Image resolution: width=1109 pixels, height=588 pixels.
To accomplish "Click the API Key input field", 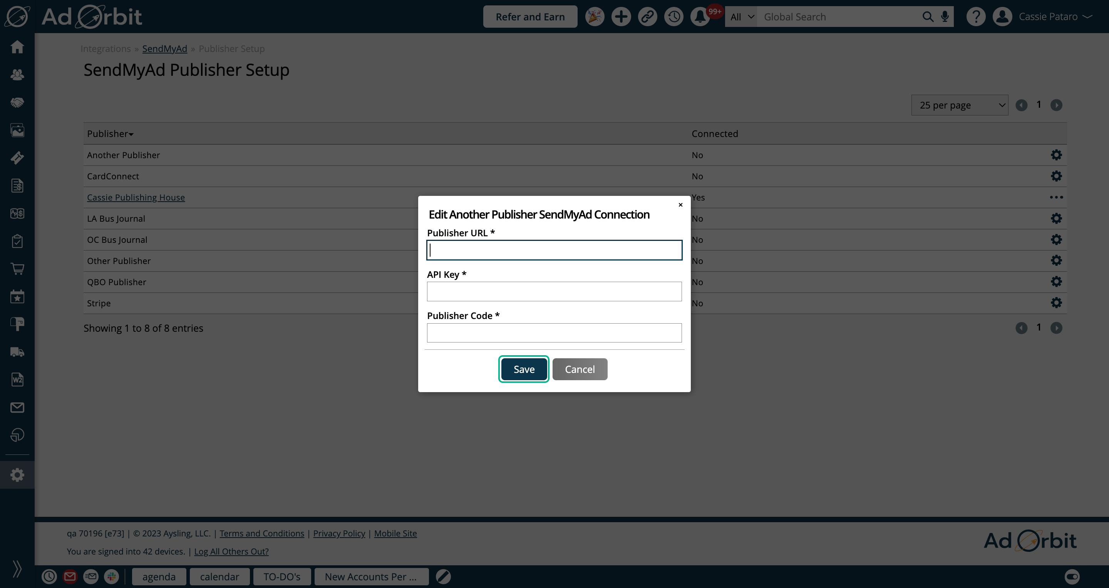I will click(554, 292).
